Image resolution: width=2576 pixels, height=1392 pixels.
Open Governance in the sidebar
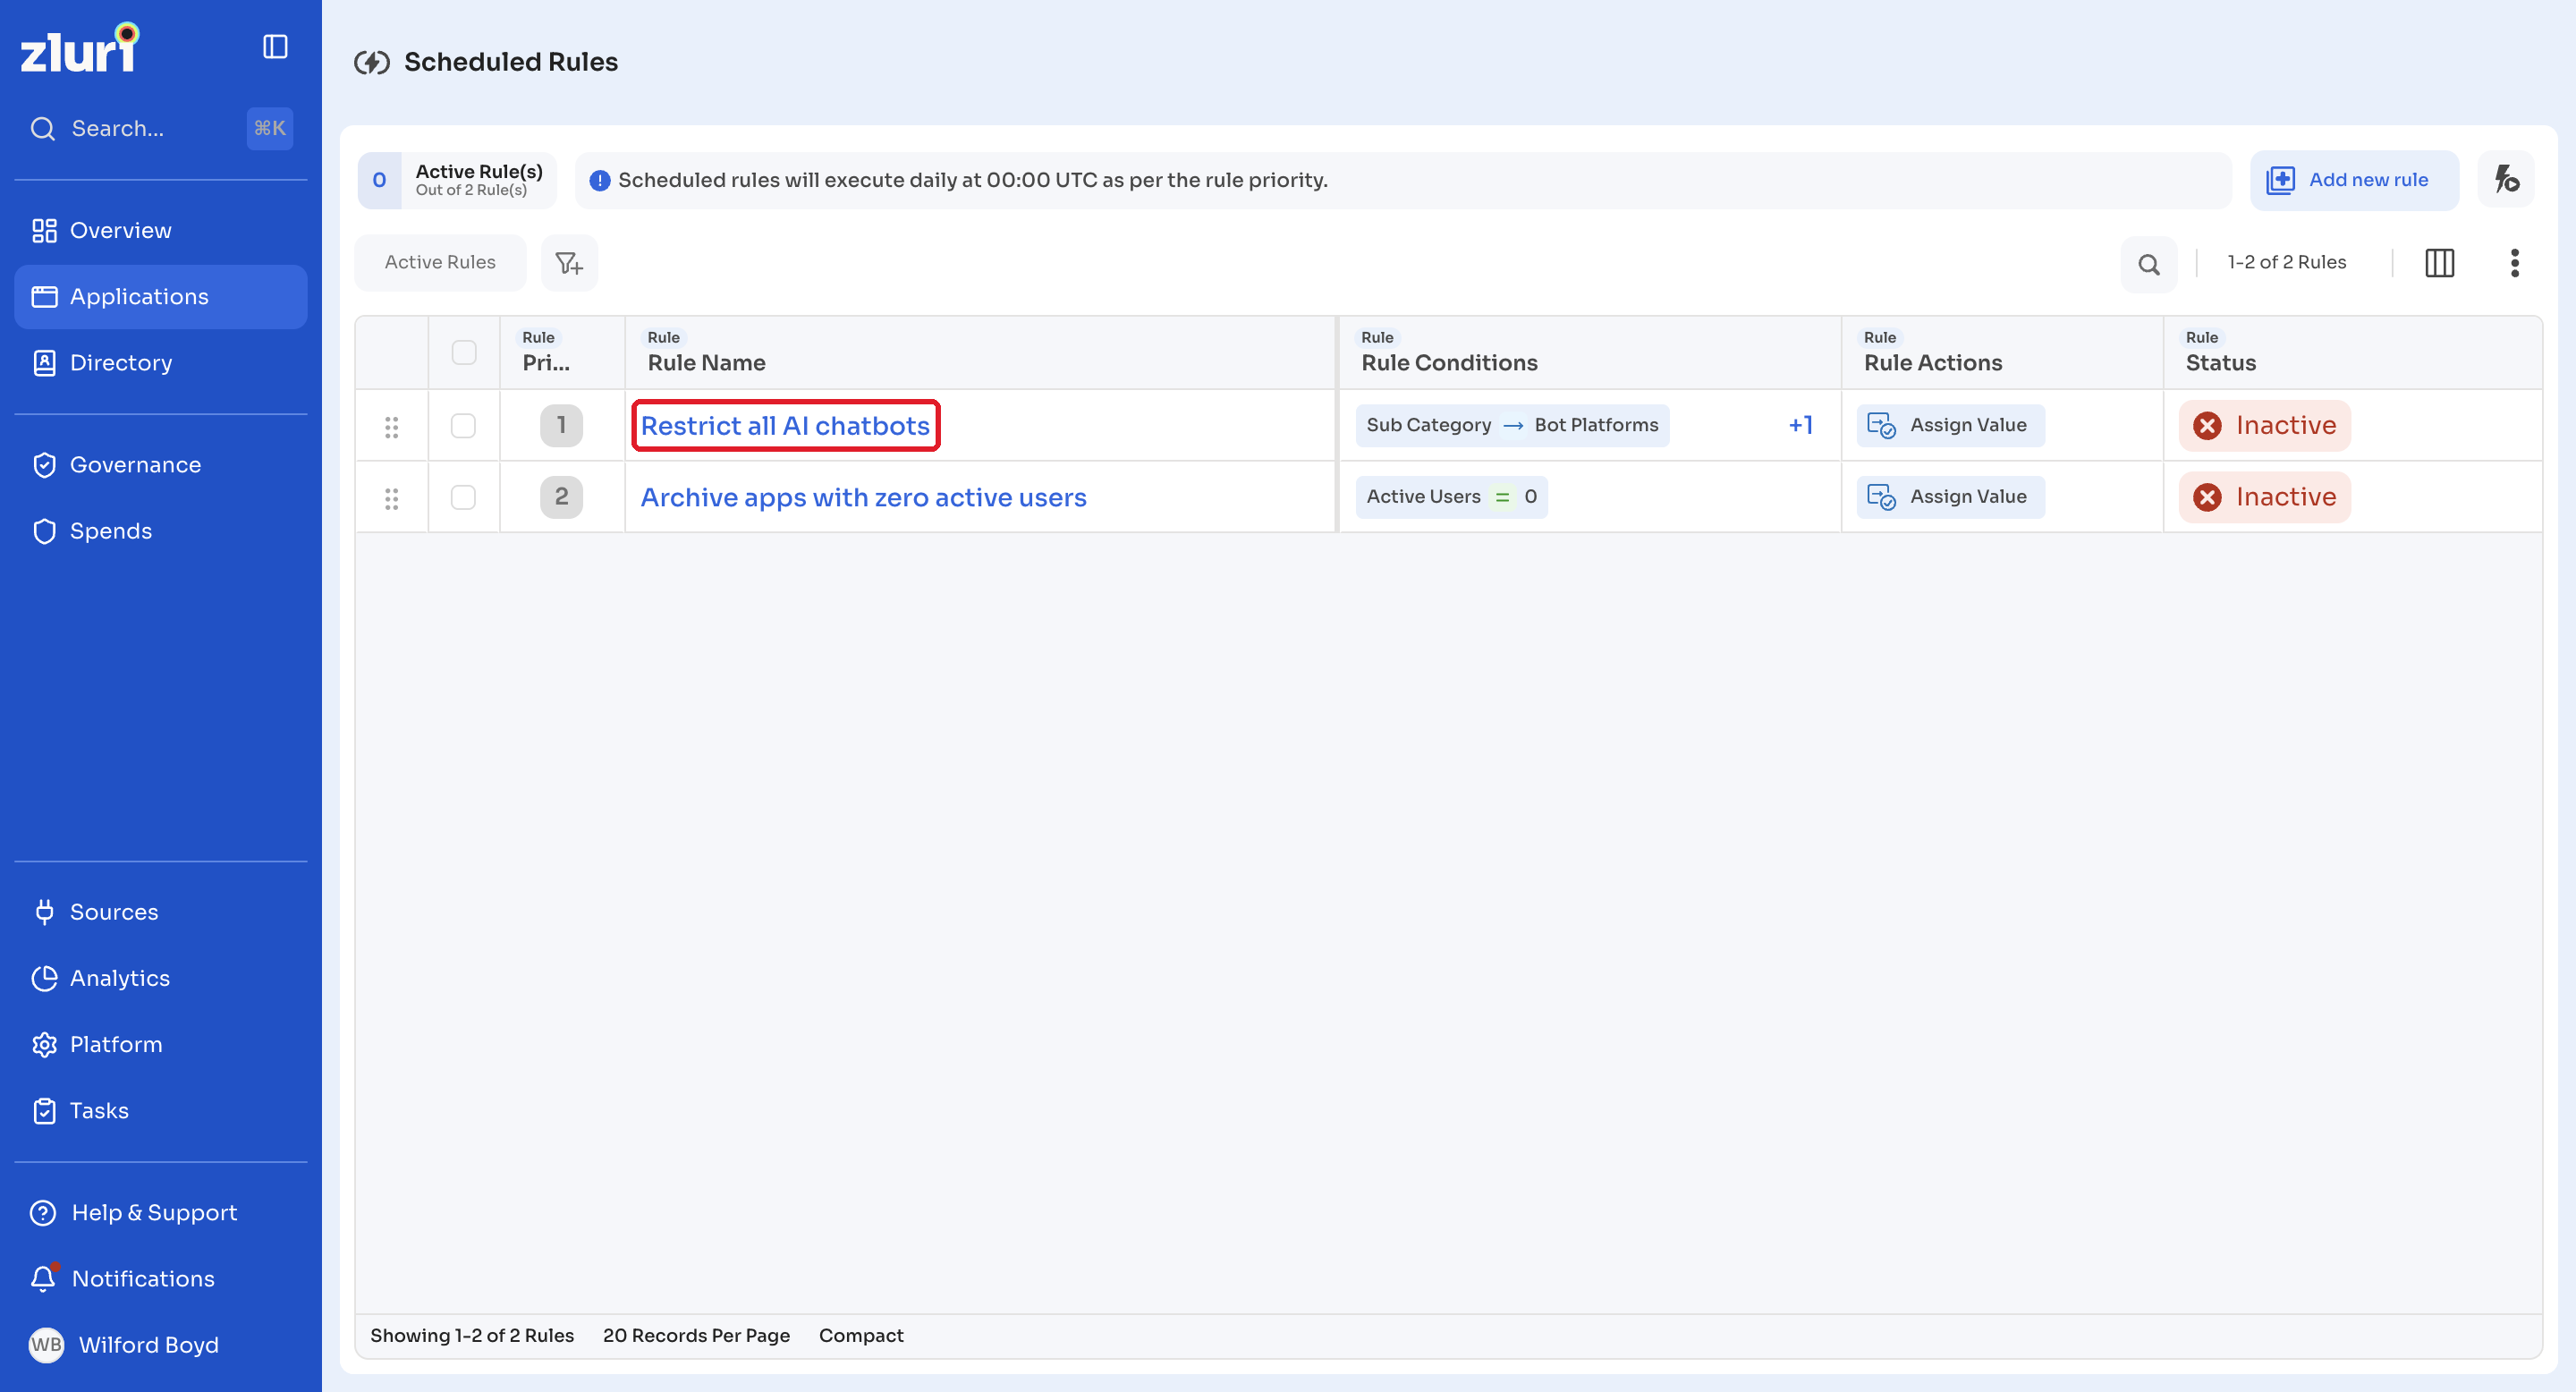161,465
